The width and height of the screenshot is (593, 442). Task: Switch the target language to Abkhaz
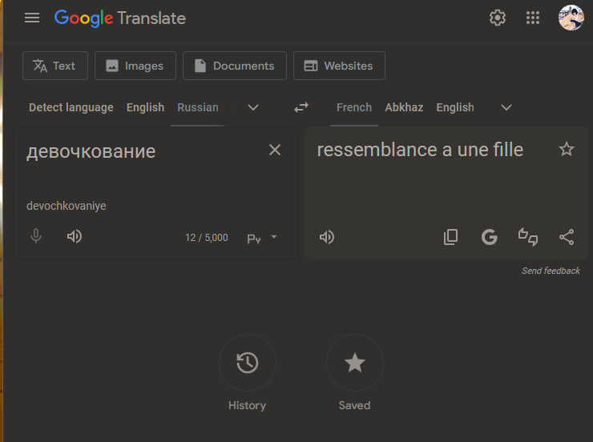[404, 107]
